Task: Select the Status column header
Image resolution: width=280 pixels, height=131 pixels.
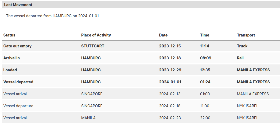Action: point(9,35)
